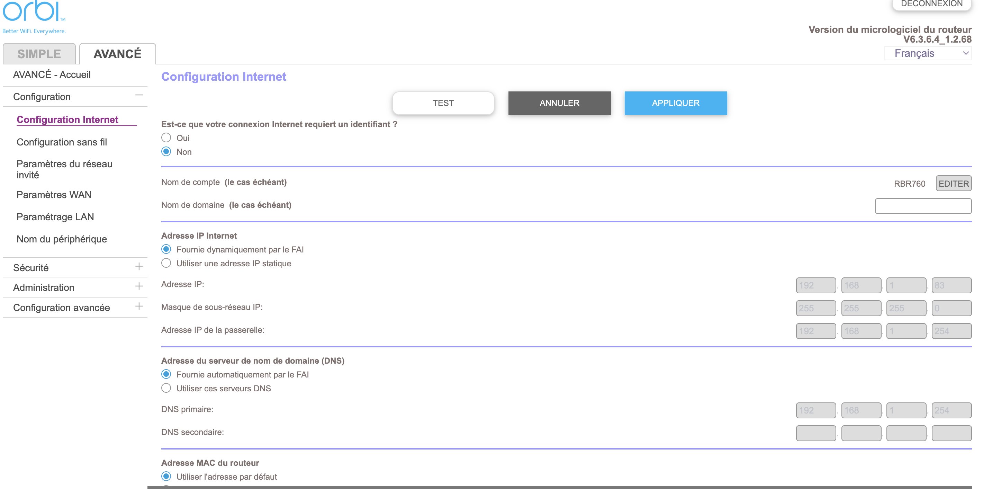Click the TEST button

click(443, 103)
